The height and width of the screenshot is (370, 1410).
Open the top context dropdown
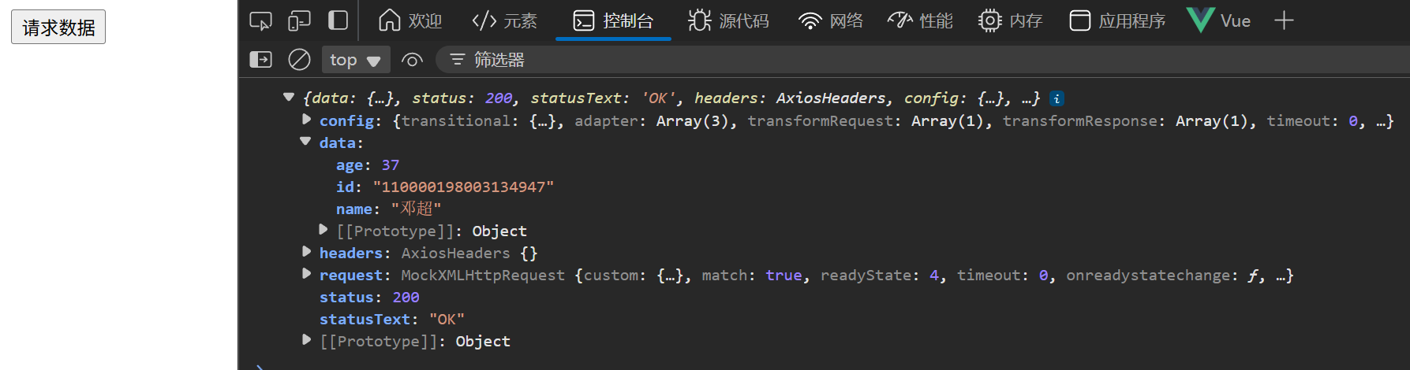[354, 60]
